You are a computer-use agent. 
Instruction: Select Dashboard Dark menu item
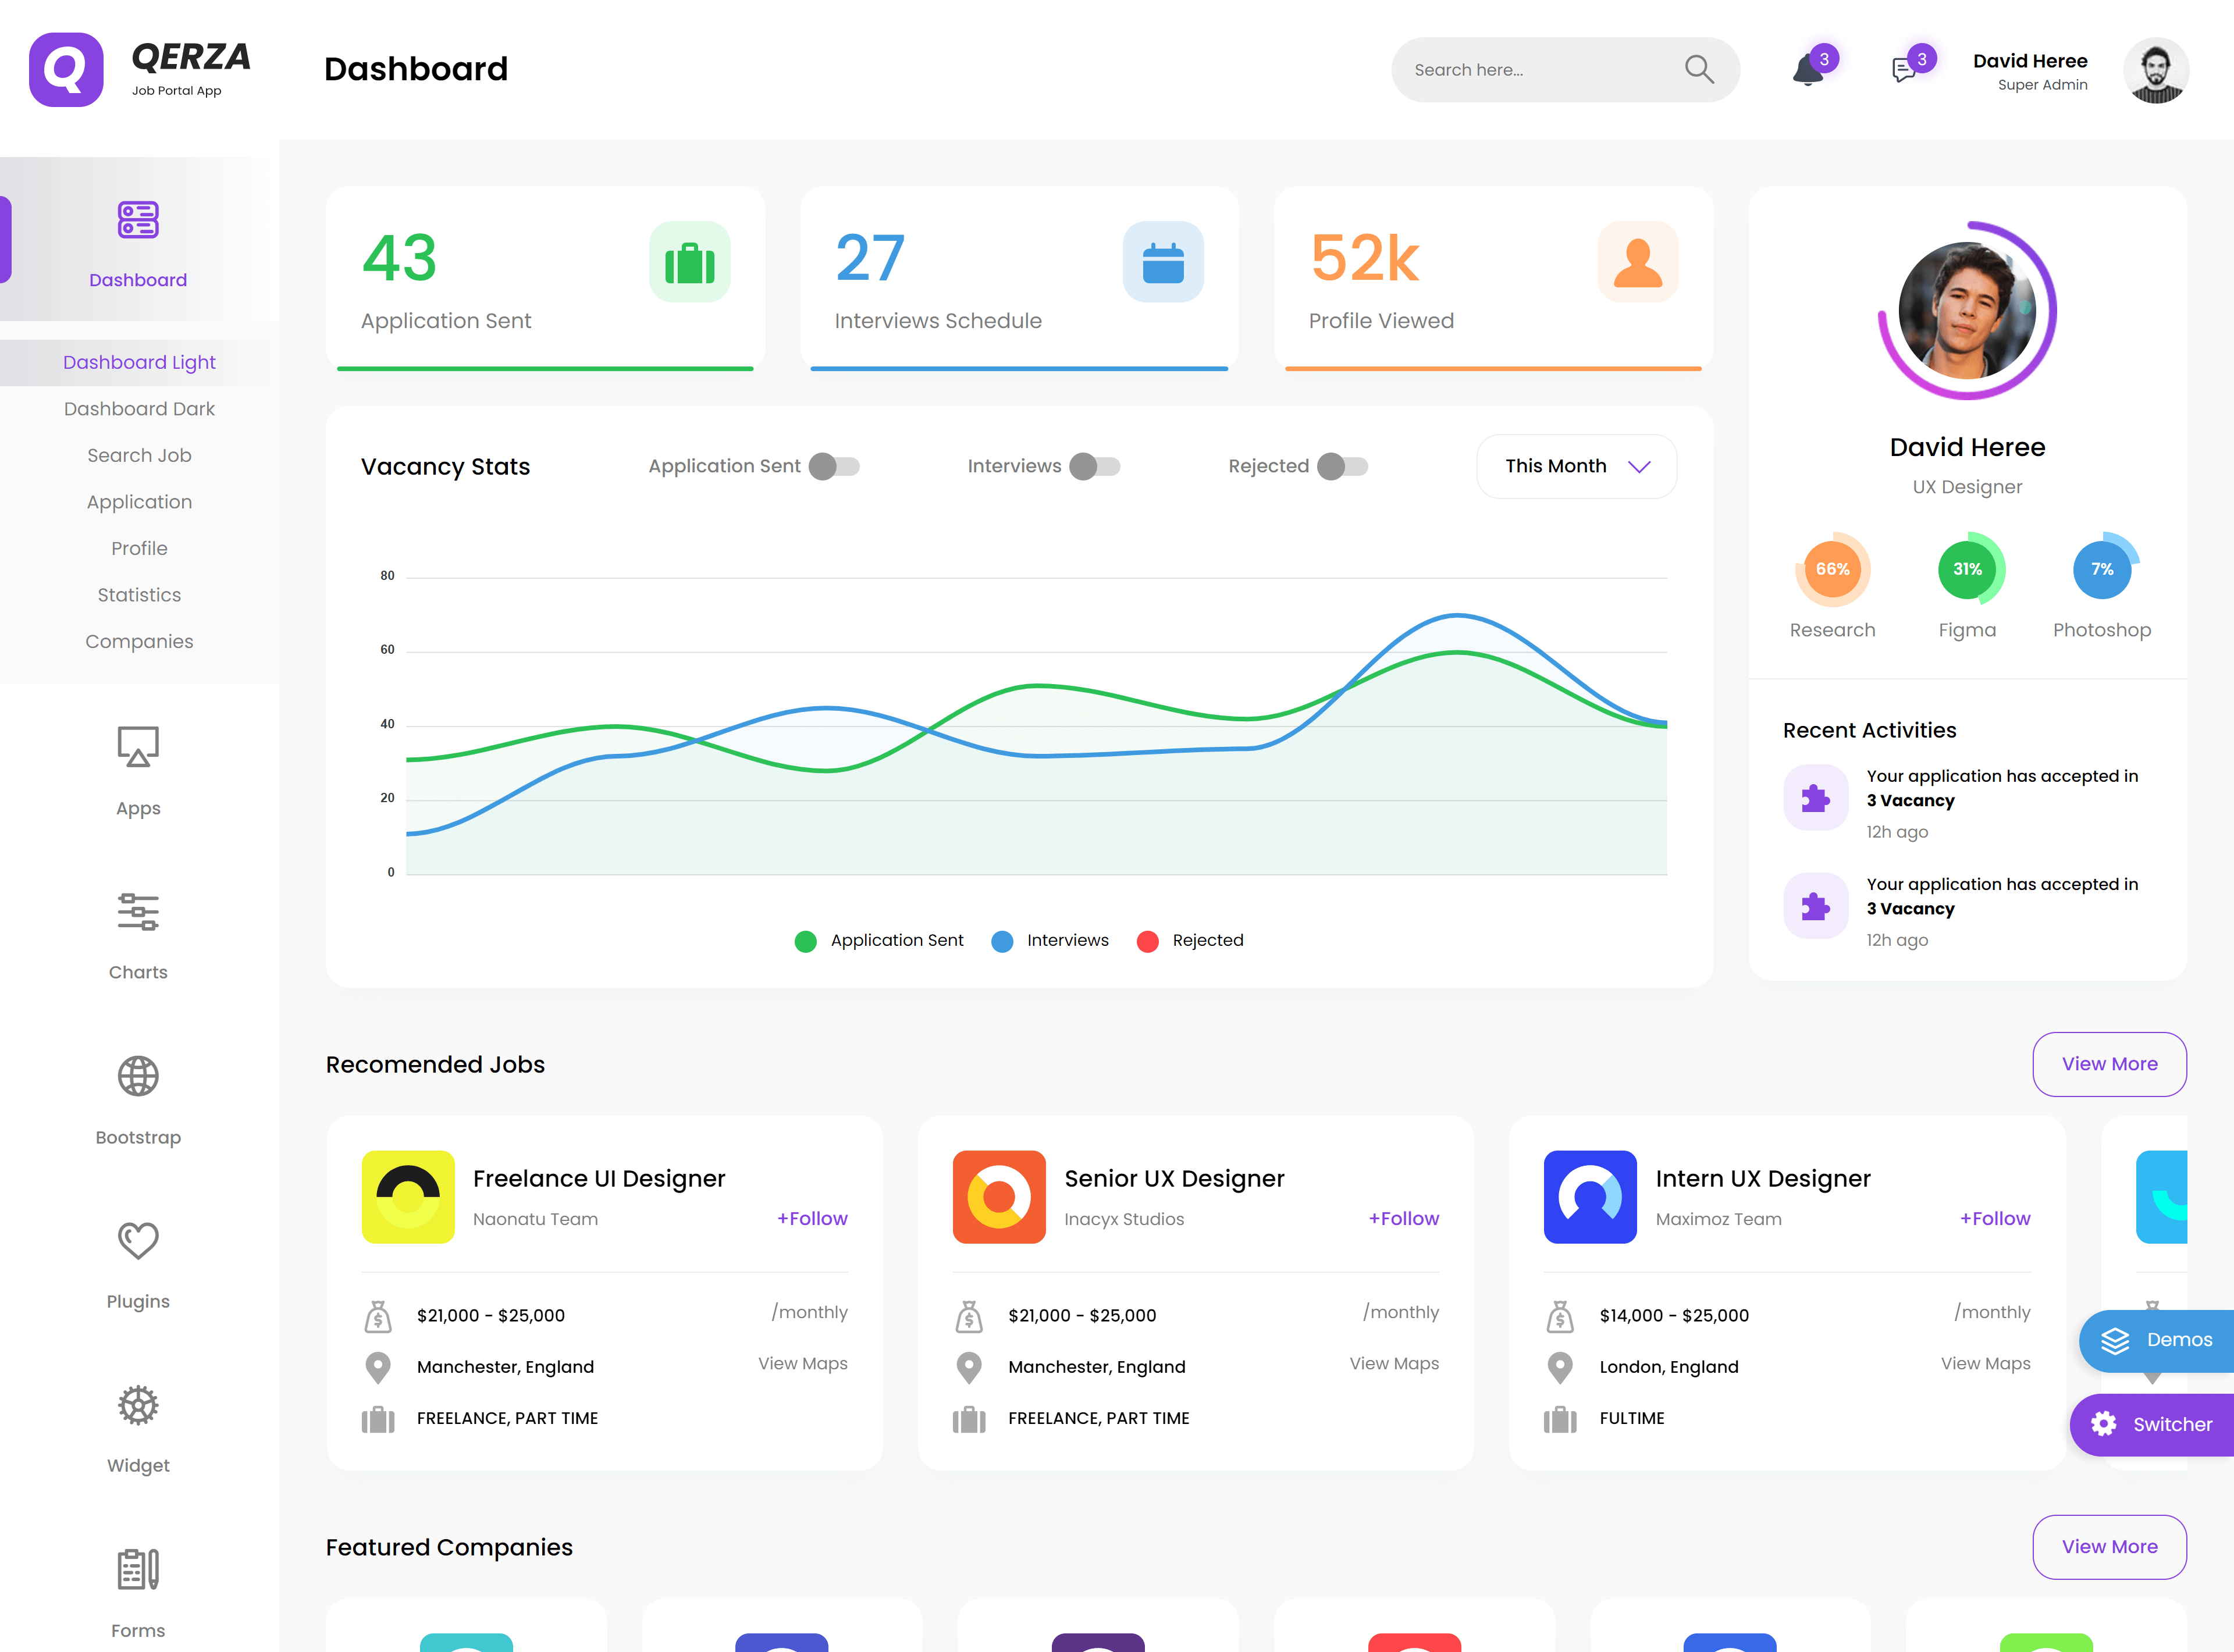139,409
